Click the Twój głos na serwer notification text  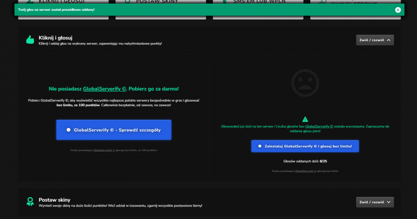pyautogui.click(x=56, y=10)
